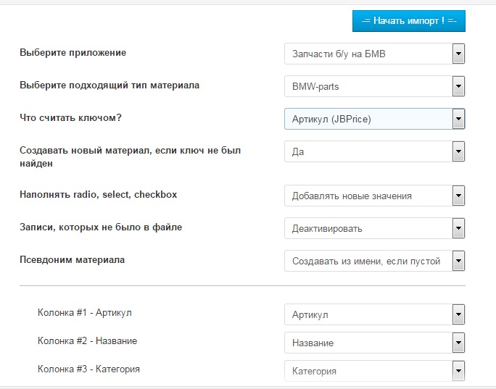
Task: Open the 'Артикул (JBPrice)' key dropdown arrow
Action: point(458,119)
